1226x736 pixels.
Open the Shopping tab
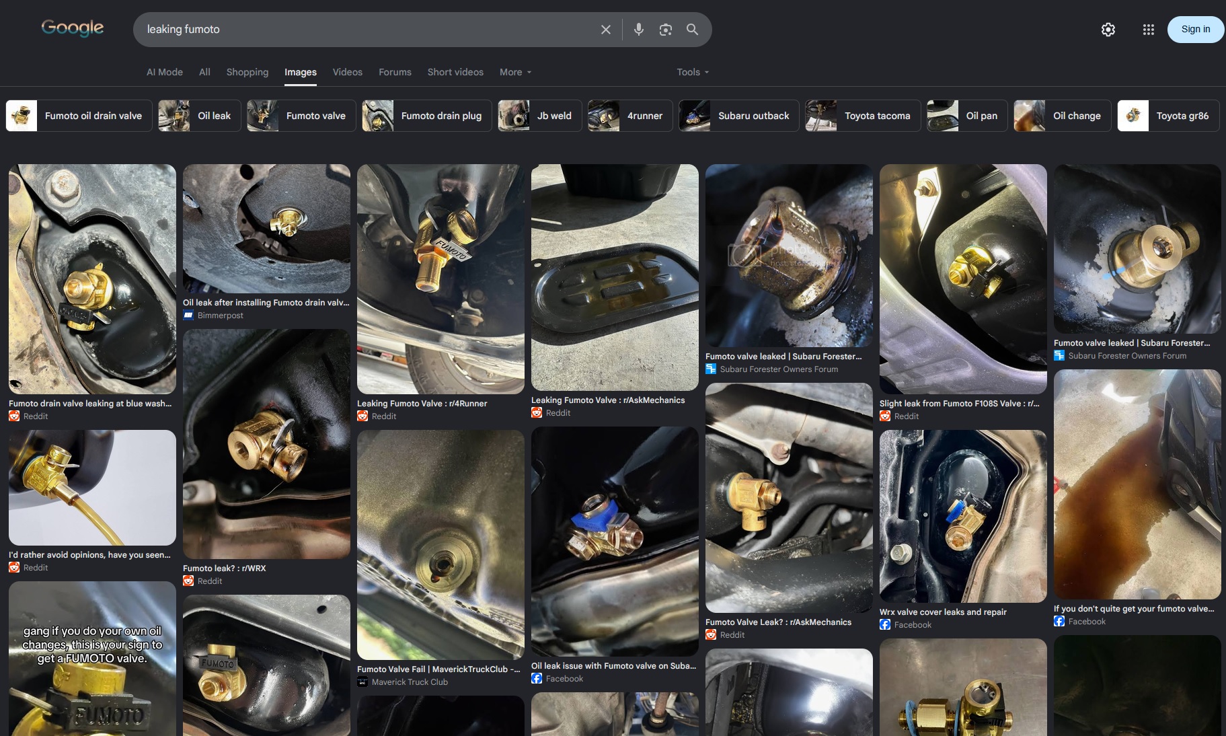247,72
